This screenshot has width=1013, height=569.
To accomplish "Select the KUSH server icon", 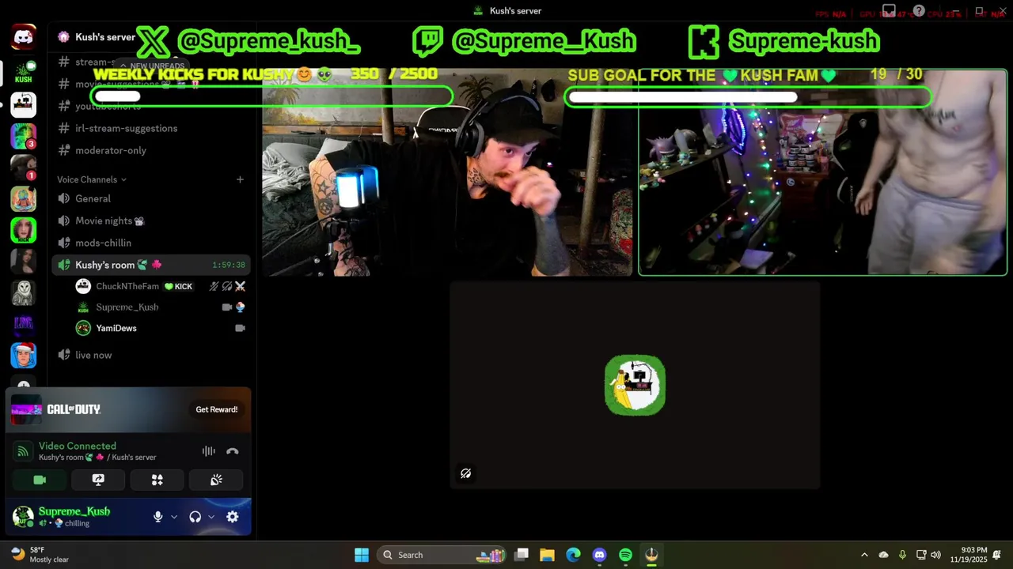I will click(23, 72).
